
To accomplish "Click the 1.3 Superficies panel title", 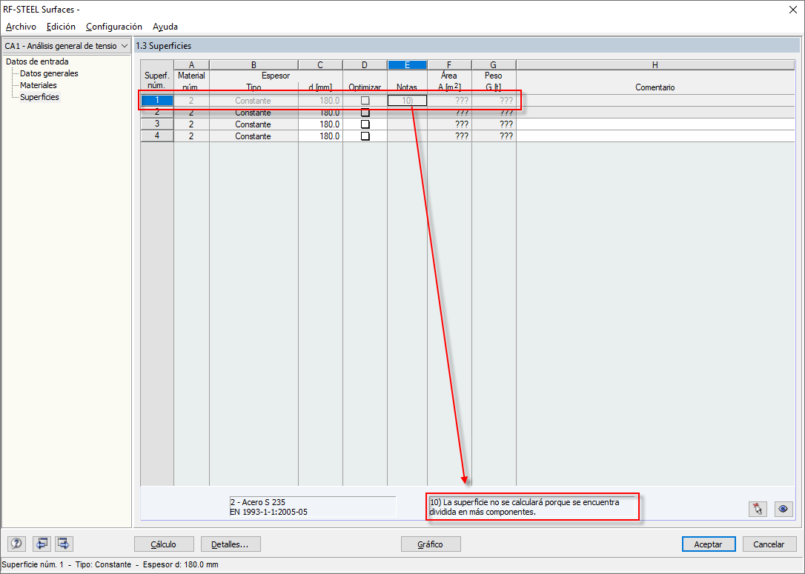I will [163, 46].
